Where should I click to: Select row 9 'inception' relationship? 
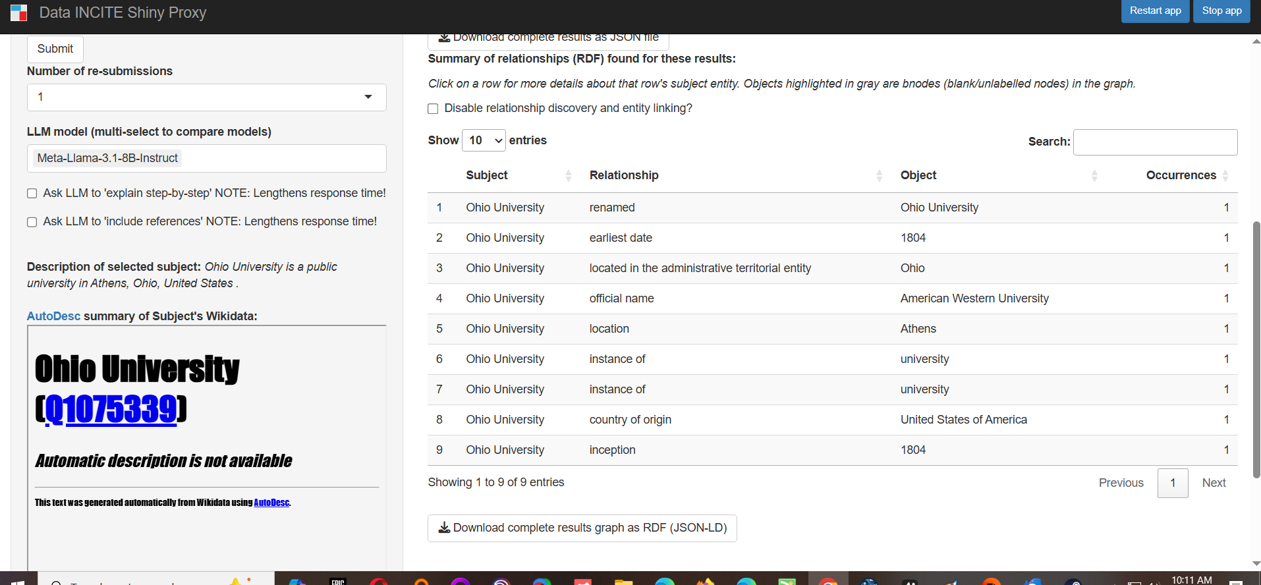click(832, 450)
